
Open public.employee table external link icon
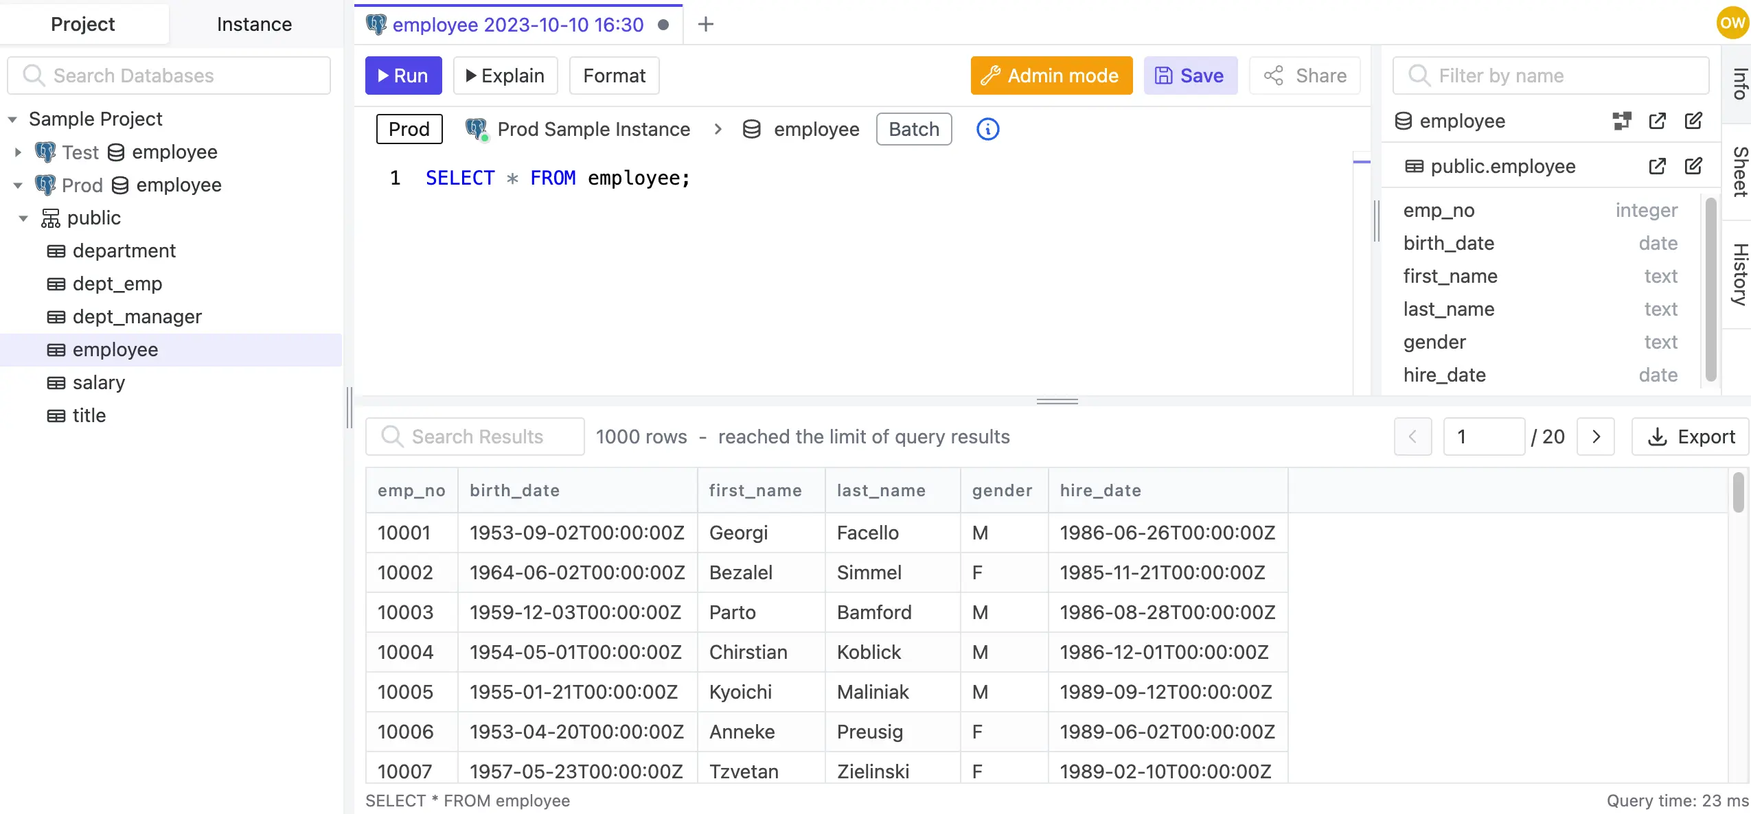(1657, 166)
